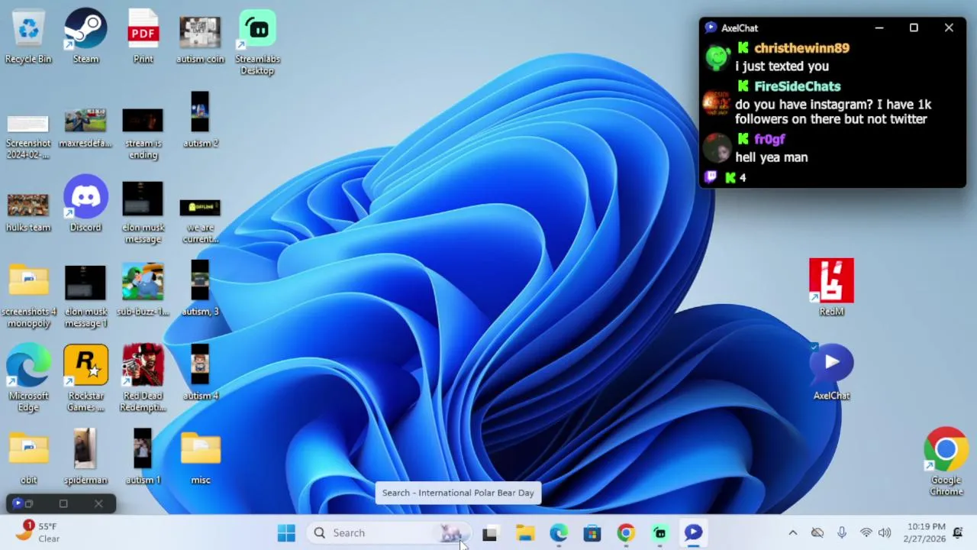The width and height of the screenshot is (977, 550).
Task: Click the "i just texted you" message
Action: [782, 66]
